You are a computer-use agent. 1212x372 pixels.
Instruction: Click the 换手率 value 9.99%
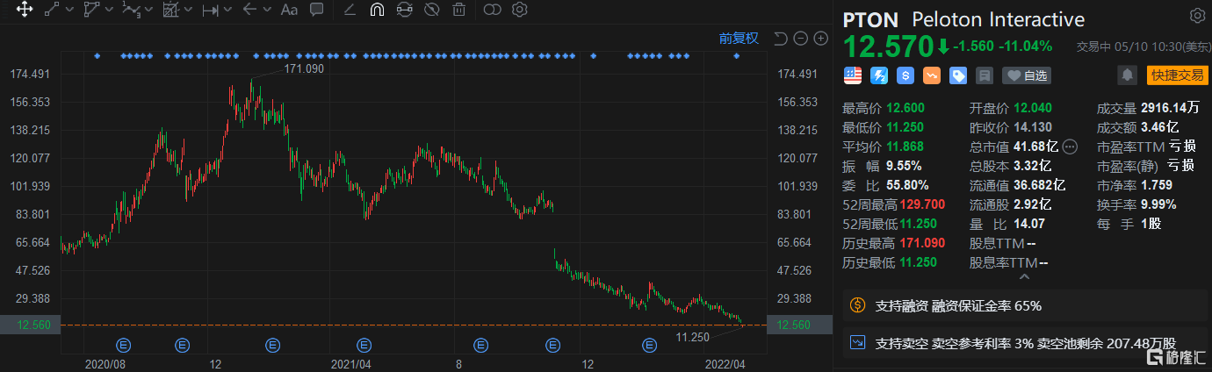(1157, 204)
